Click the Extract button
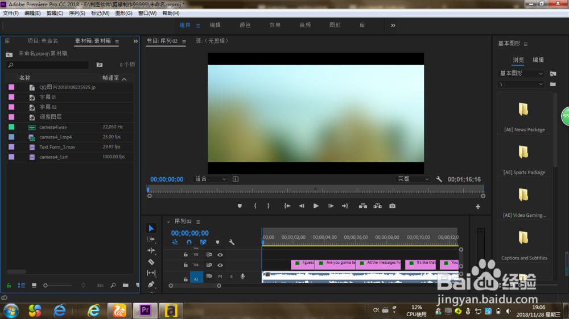The image size is (569, 319). (377, 206)
